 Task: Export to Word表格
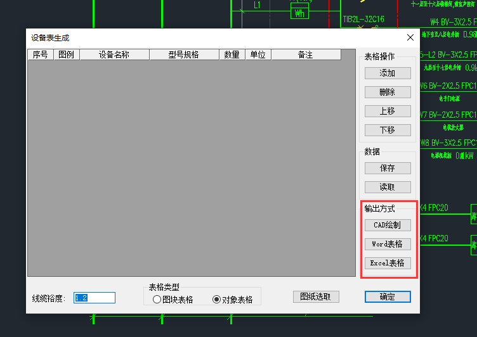(x=387, y=244)
